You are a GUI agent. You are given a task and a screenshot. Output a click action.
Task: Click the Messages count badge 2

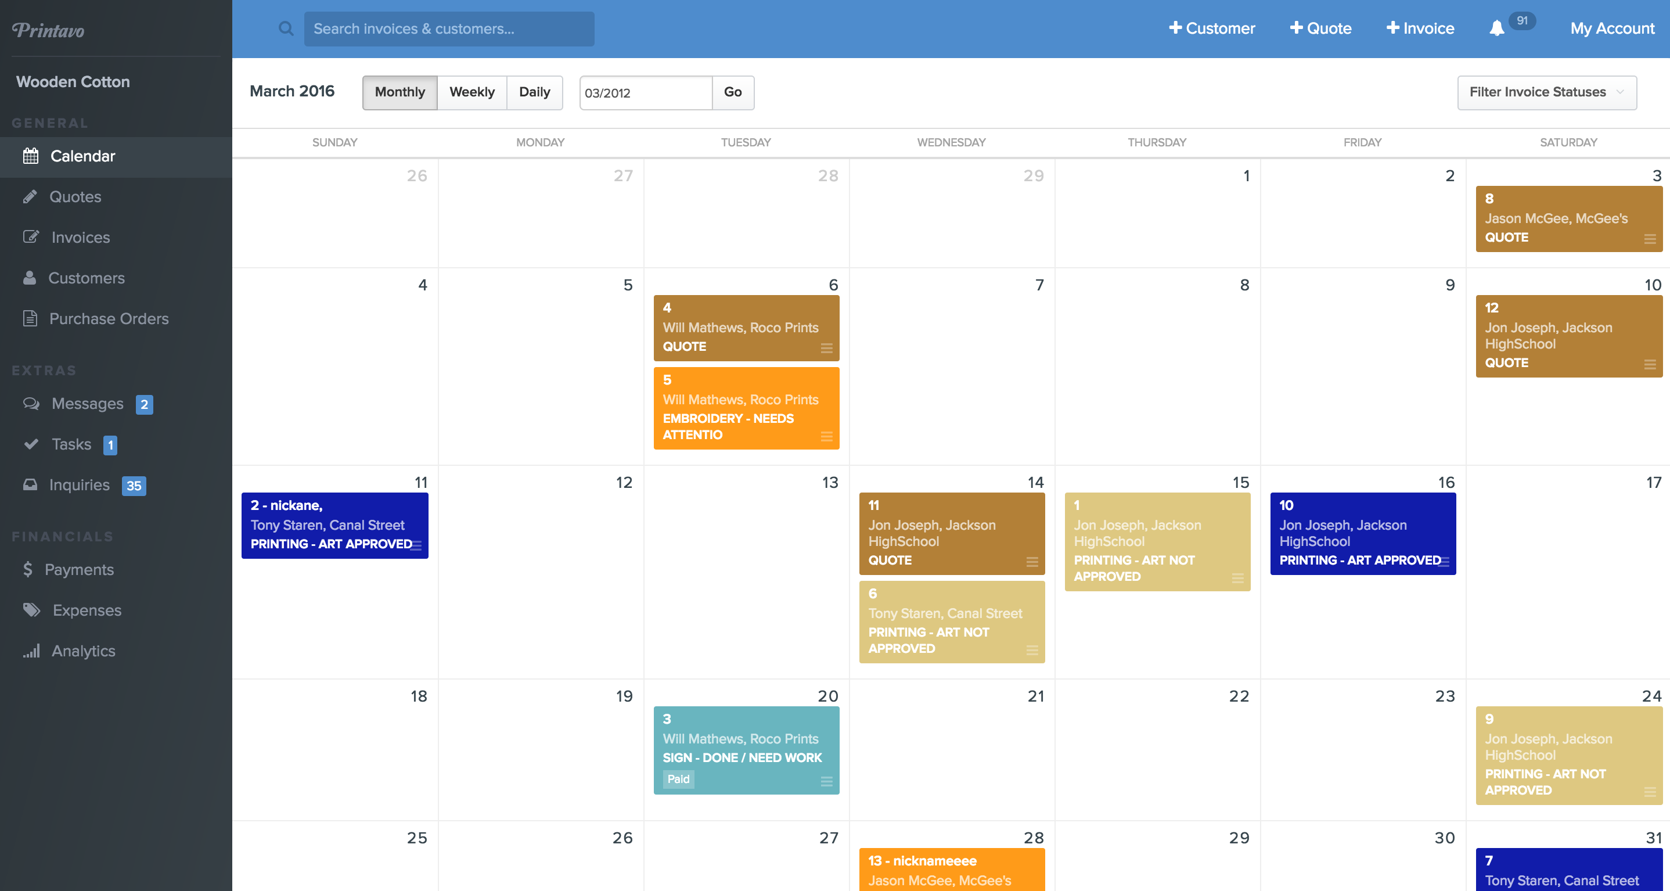pos(144,404)
